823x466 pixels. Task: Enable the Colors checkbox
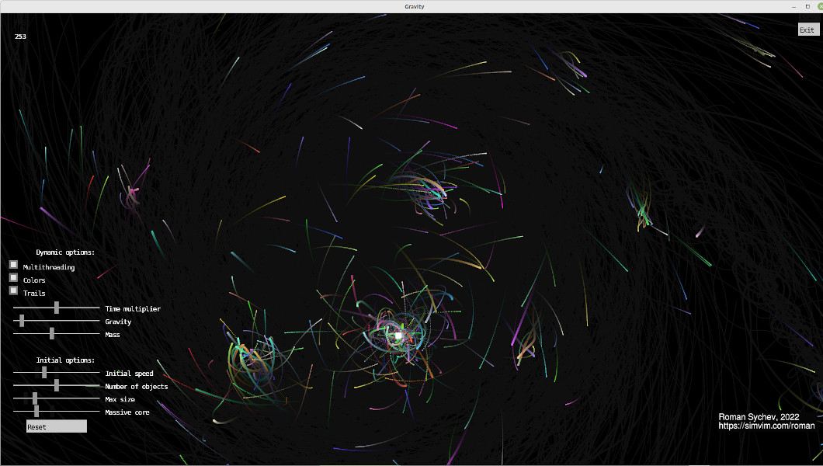tap(13, 278)
